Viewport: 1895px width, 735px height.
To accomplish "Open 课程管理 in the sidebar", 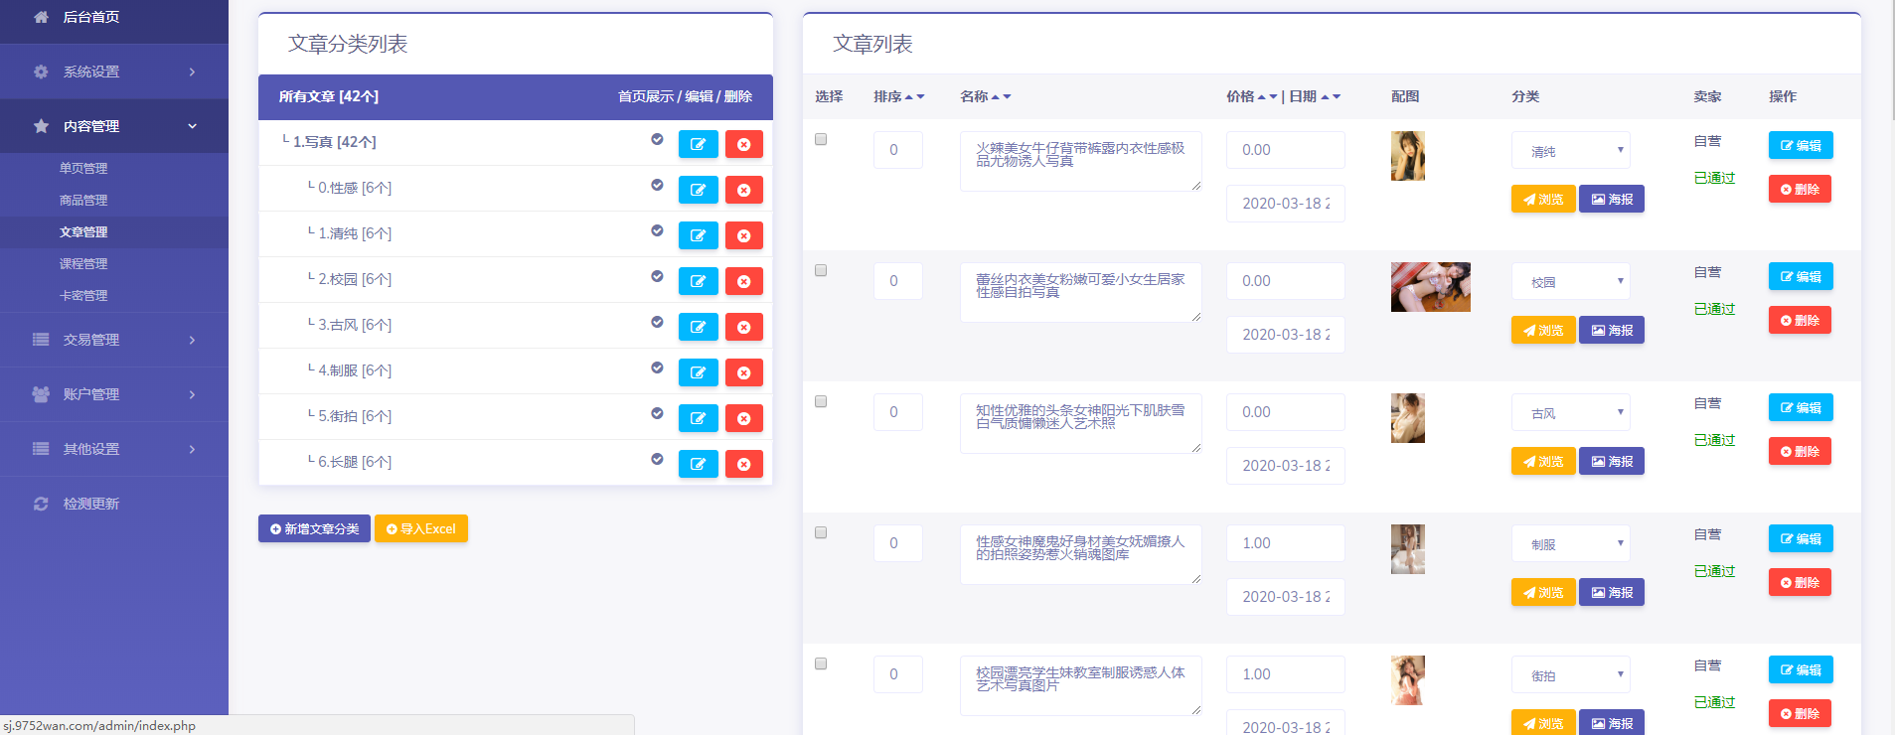I will coord(83,264).
